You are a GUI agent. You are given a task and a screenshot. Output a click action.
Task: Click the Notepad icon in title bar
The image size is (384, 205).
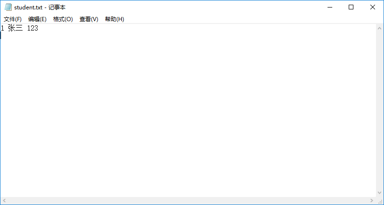click(x=8, y=8)
